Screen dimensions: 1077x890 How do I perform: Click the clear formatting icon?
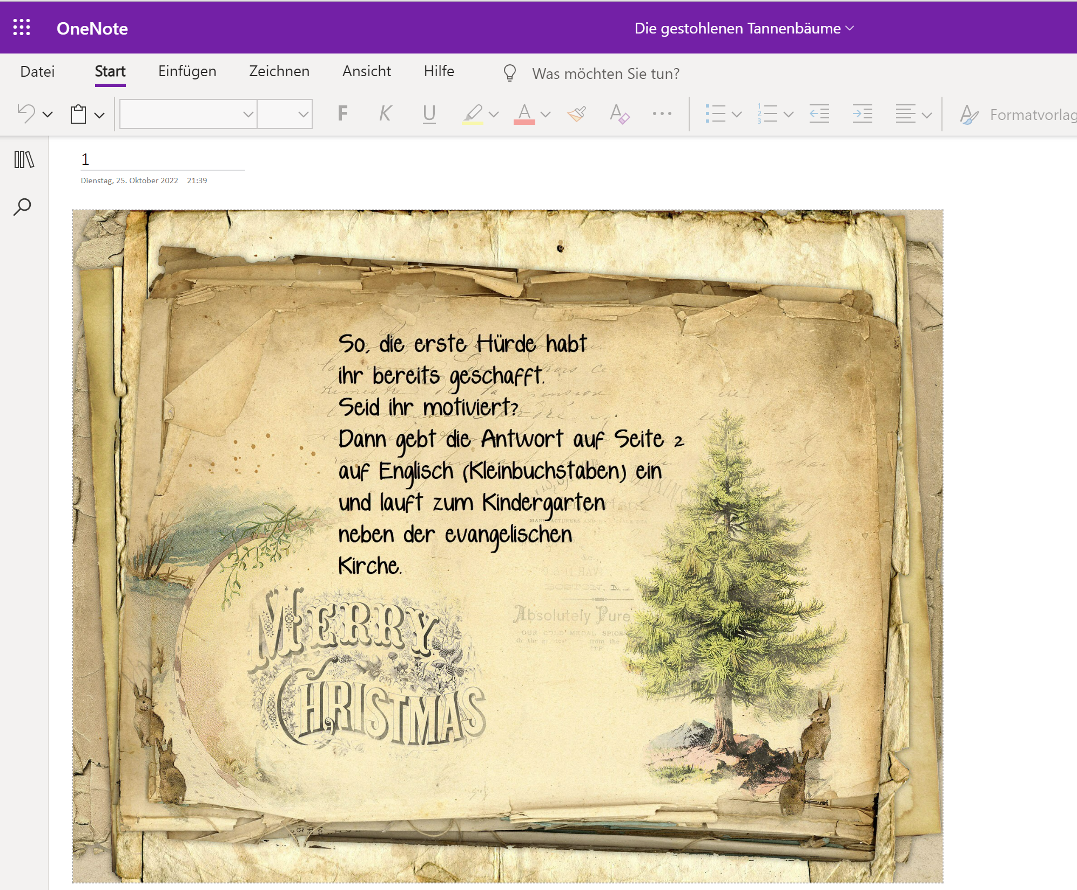click(x=619, y=114)
